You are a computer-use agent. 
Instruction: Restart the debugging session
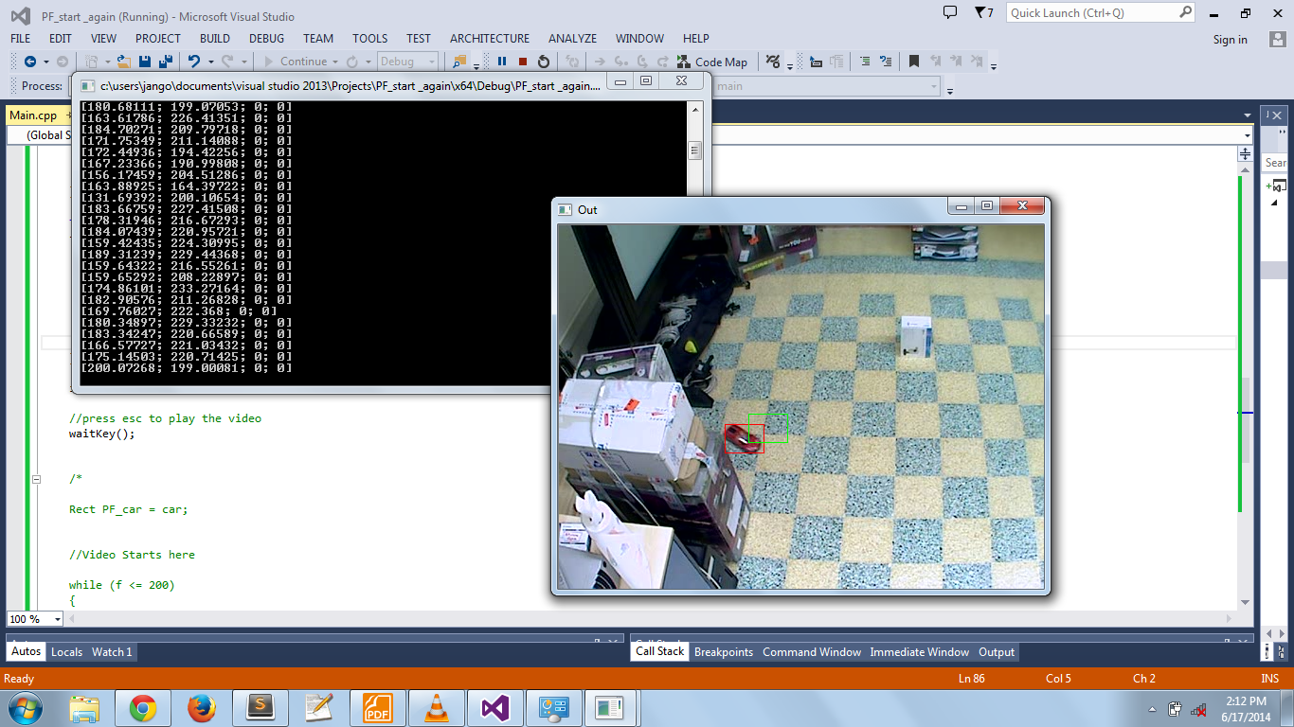(x=544, y=62)
